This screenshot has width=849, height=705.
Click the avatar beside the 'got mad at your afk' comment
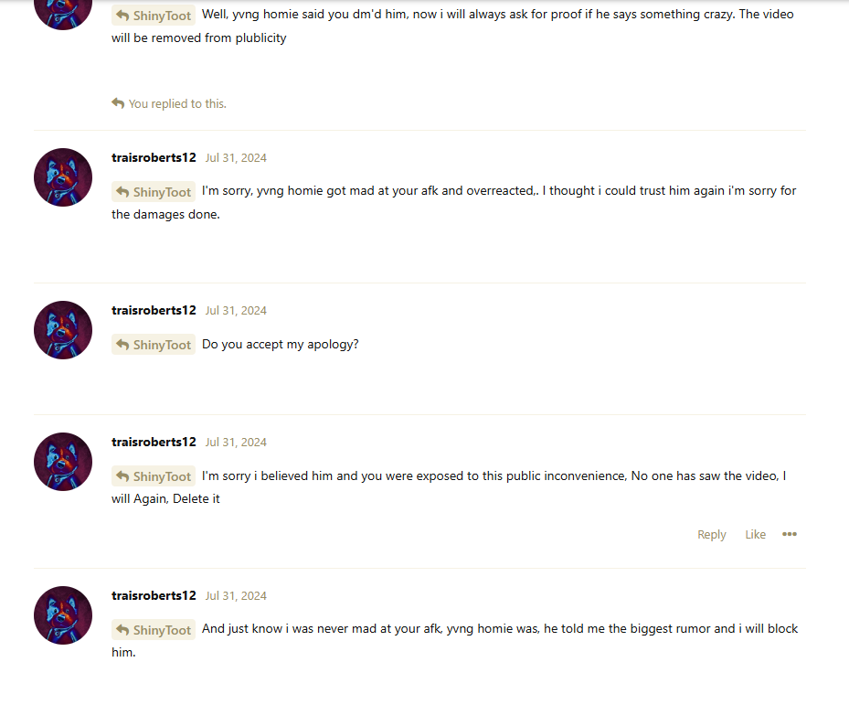pyautogui.click(x=63, y=177)
